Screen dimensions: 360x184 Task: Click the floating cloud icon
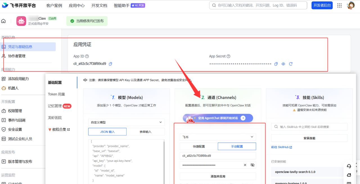tap(349, 175)
